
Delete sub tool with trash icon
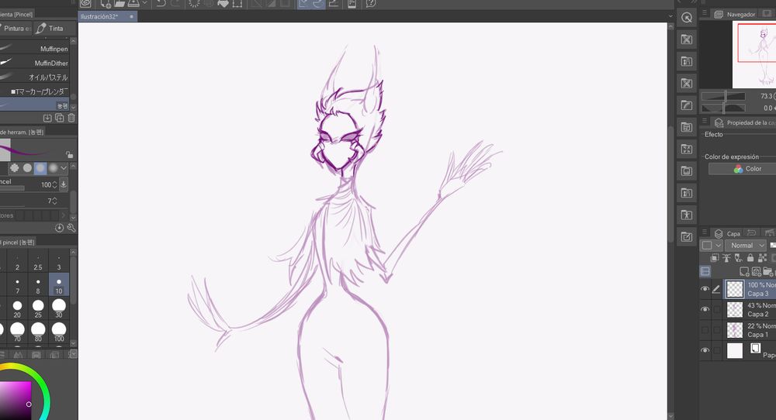coord(71,118)
